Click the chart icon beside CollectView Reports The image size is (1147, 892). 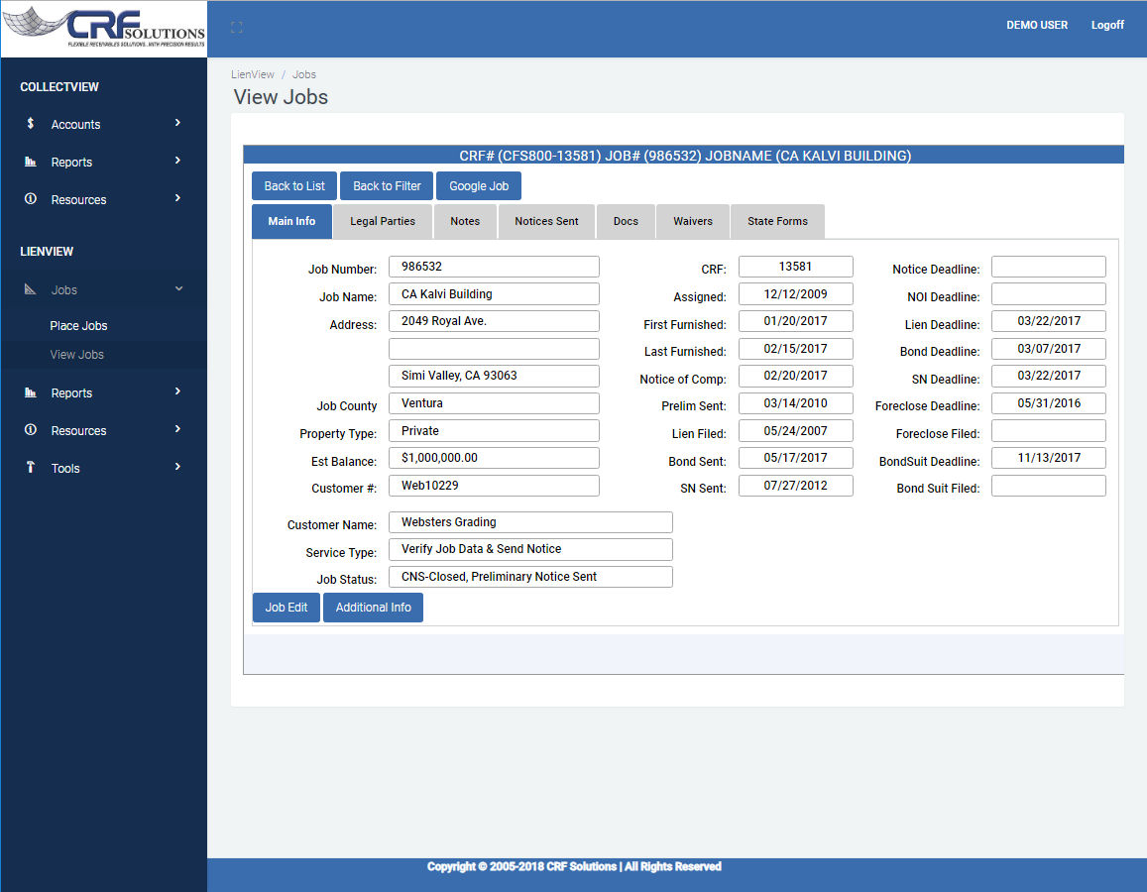click(x=30, y=162)
